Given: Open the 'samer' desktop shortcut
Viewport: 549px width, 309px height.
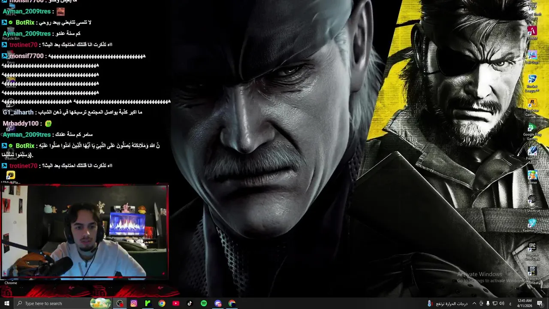Looking at the screenshot, I should (532, 178).
